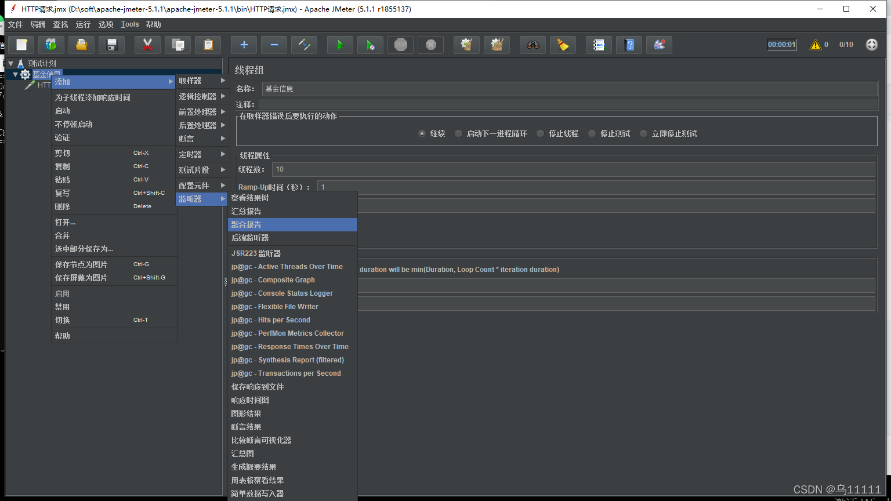This screenshot has width=891, height=501.
Task: Click the 线程数 input field
Action: 573,169
